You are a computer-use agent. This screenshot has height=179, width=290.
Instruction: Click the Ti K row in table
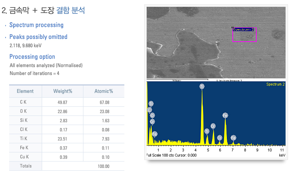[67, 139]
